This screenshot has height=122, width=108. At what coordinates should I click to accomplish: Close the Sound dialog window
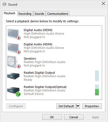point(103,4)
